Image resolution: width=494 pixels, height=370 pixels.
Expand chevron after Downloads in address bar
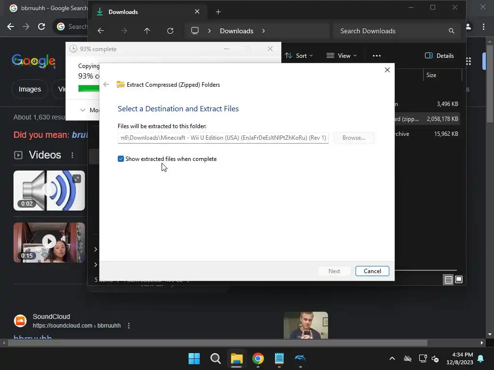click(x=263, y=31)
